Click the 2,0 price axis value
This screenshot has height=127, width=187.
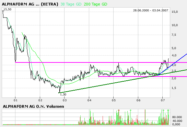(x=174, y=78)
